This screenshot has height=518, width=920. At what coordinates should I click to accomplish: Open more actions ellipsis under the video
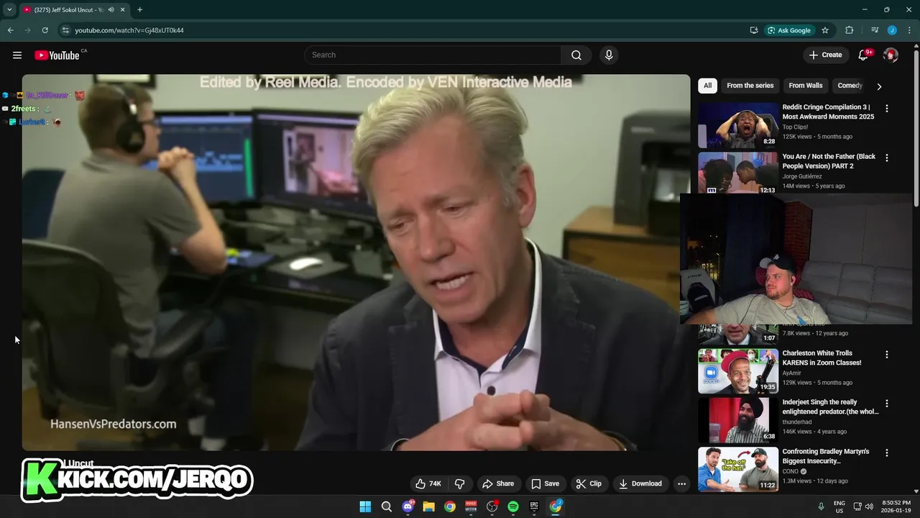click(x=682, y=483)
